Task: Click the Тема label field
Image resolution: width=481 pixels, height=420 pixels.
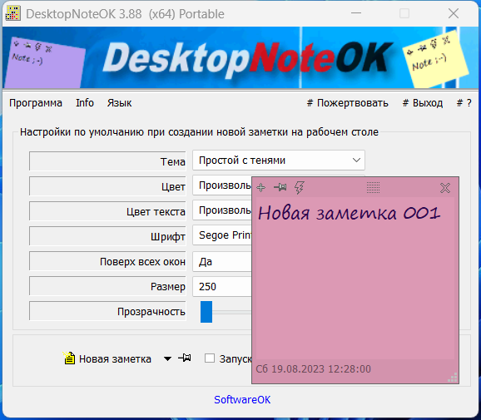Action: (107, 161)
